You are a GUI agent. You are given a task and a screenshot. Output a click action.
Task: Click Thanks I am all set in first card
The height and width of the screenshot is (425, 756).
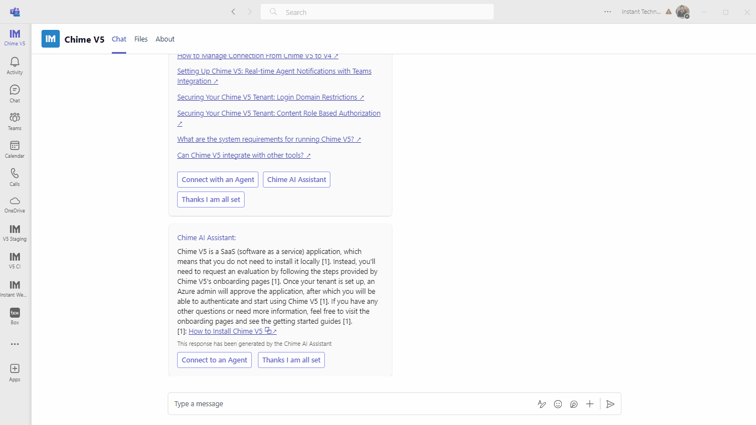point(211,199)
